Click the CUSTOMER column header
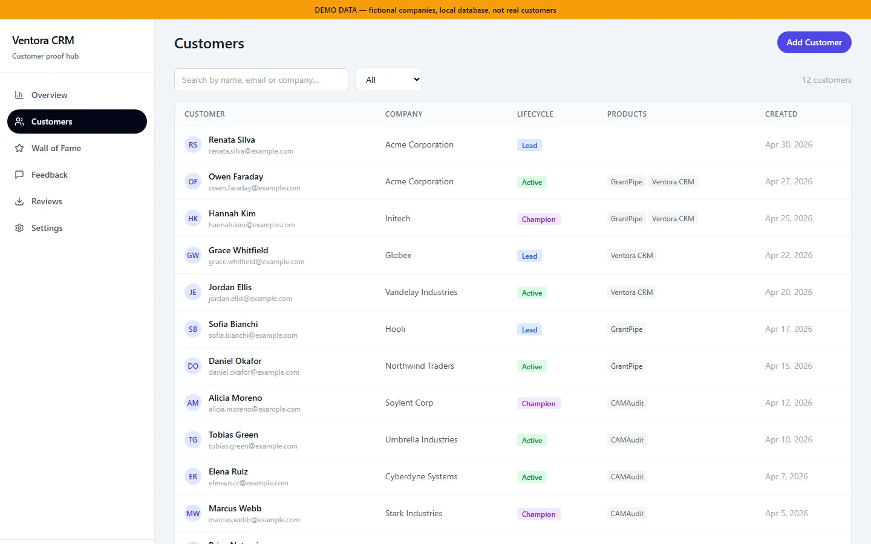Screen dimensions: 871x544 click(x=204, y=114)
